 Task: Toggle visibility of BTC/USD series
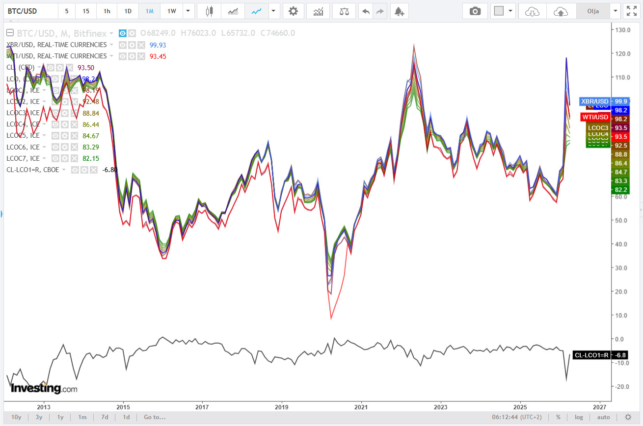[x=123, y=33]
